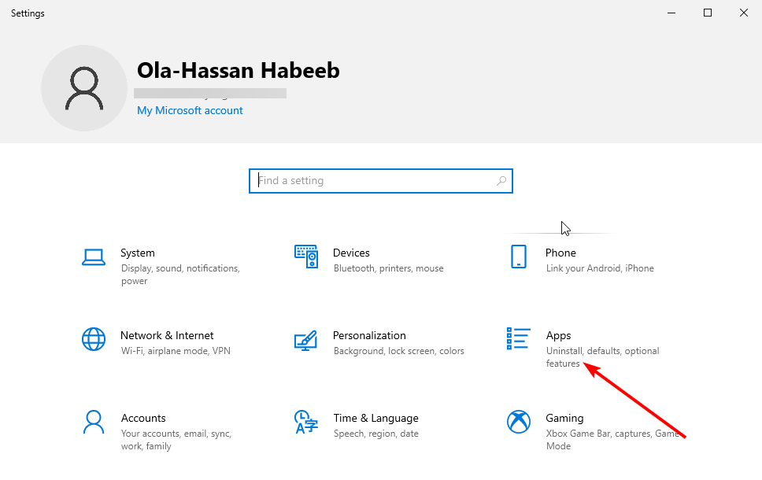Click the Link your Android, iPhone text
This screenshot has height=480, width=762.
600,268
